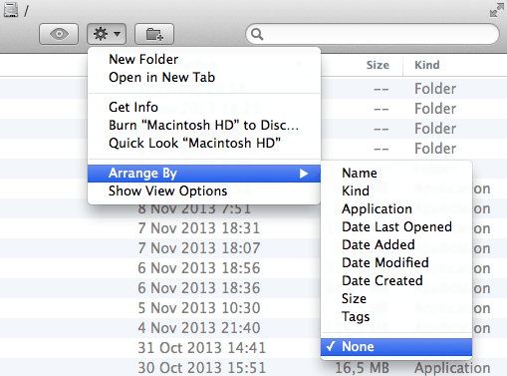Click the magnifier icon in search field

(x=257, y=34)
